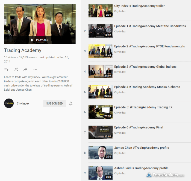Image resolution: width=191 pixels, height=181 pixels.
Task: Click the playlist description about amateur traders
Action: 38,83
